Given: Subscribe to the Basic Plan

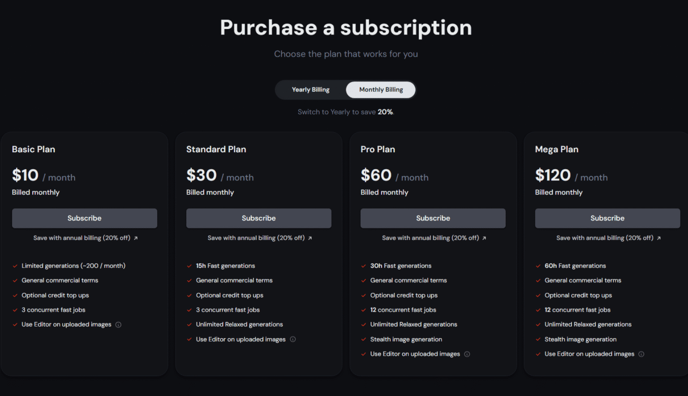Looking at the screenshot, I should (x=84, y=218).
